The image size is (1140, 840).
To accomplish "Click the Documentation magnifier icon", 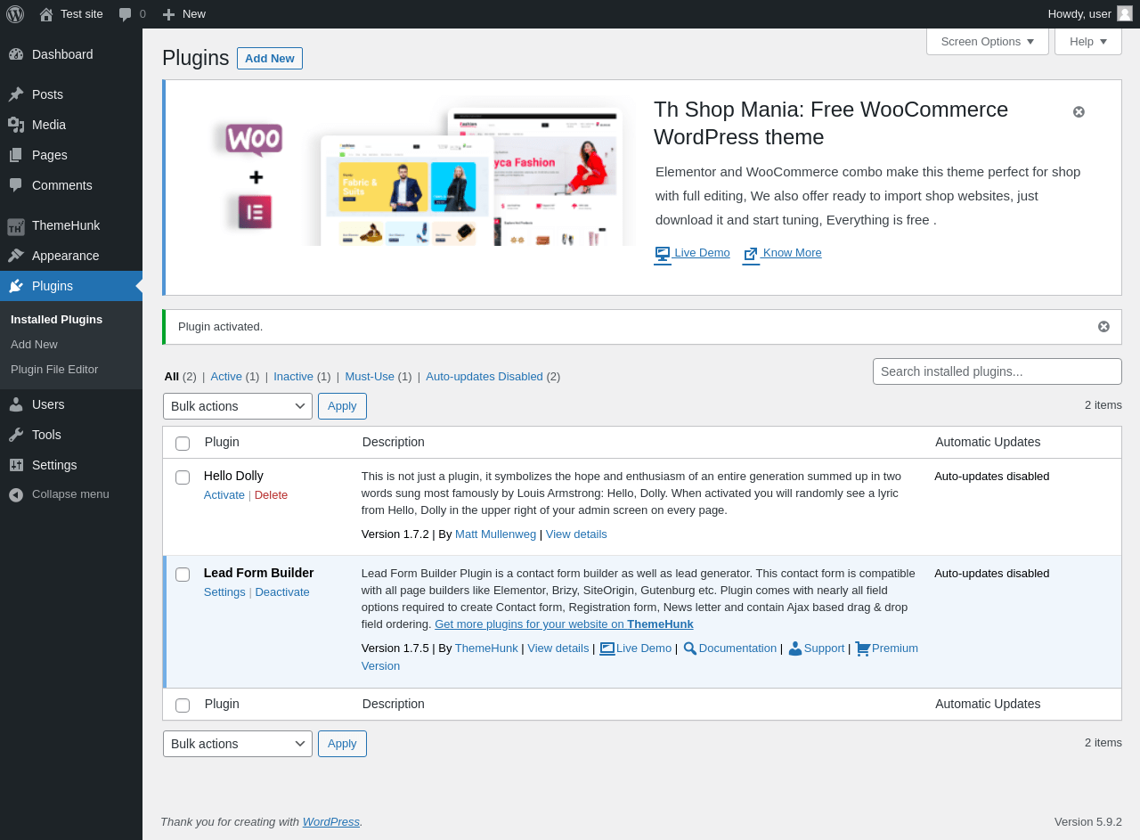I will tap(689, 648).
